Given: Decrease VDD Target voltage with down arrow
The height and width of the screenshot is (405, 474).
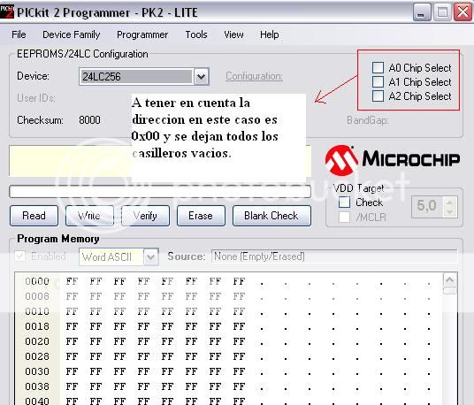Looking at the screenshot, I should coord(450,211).
